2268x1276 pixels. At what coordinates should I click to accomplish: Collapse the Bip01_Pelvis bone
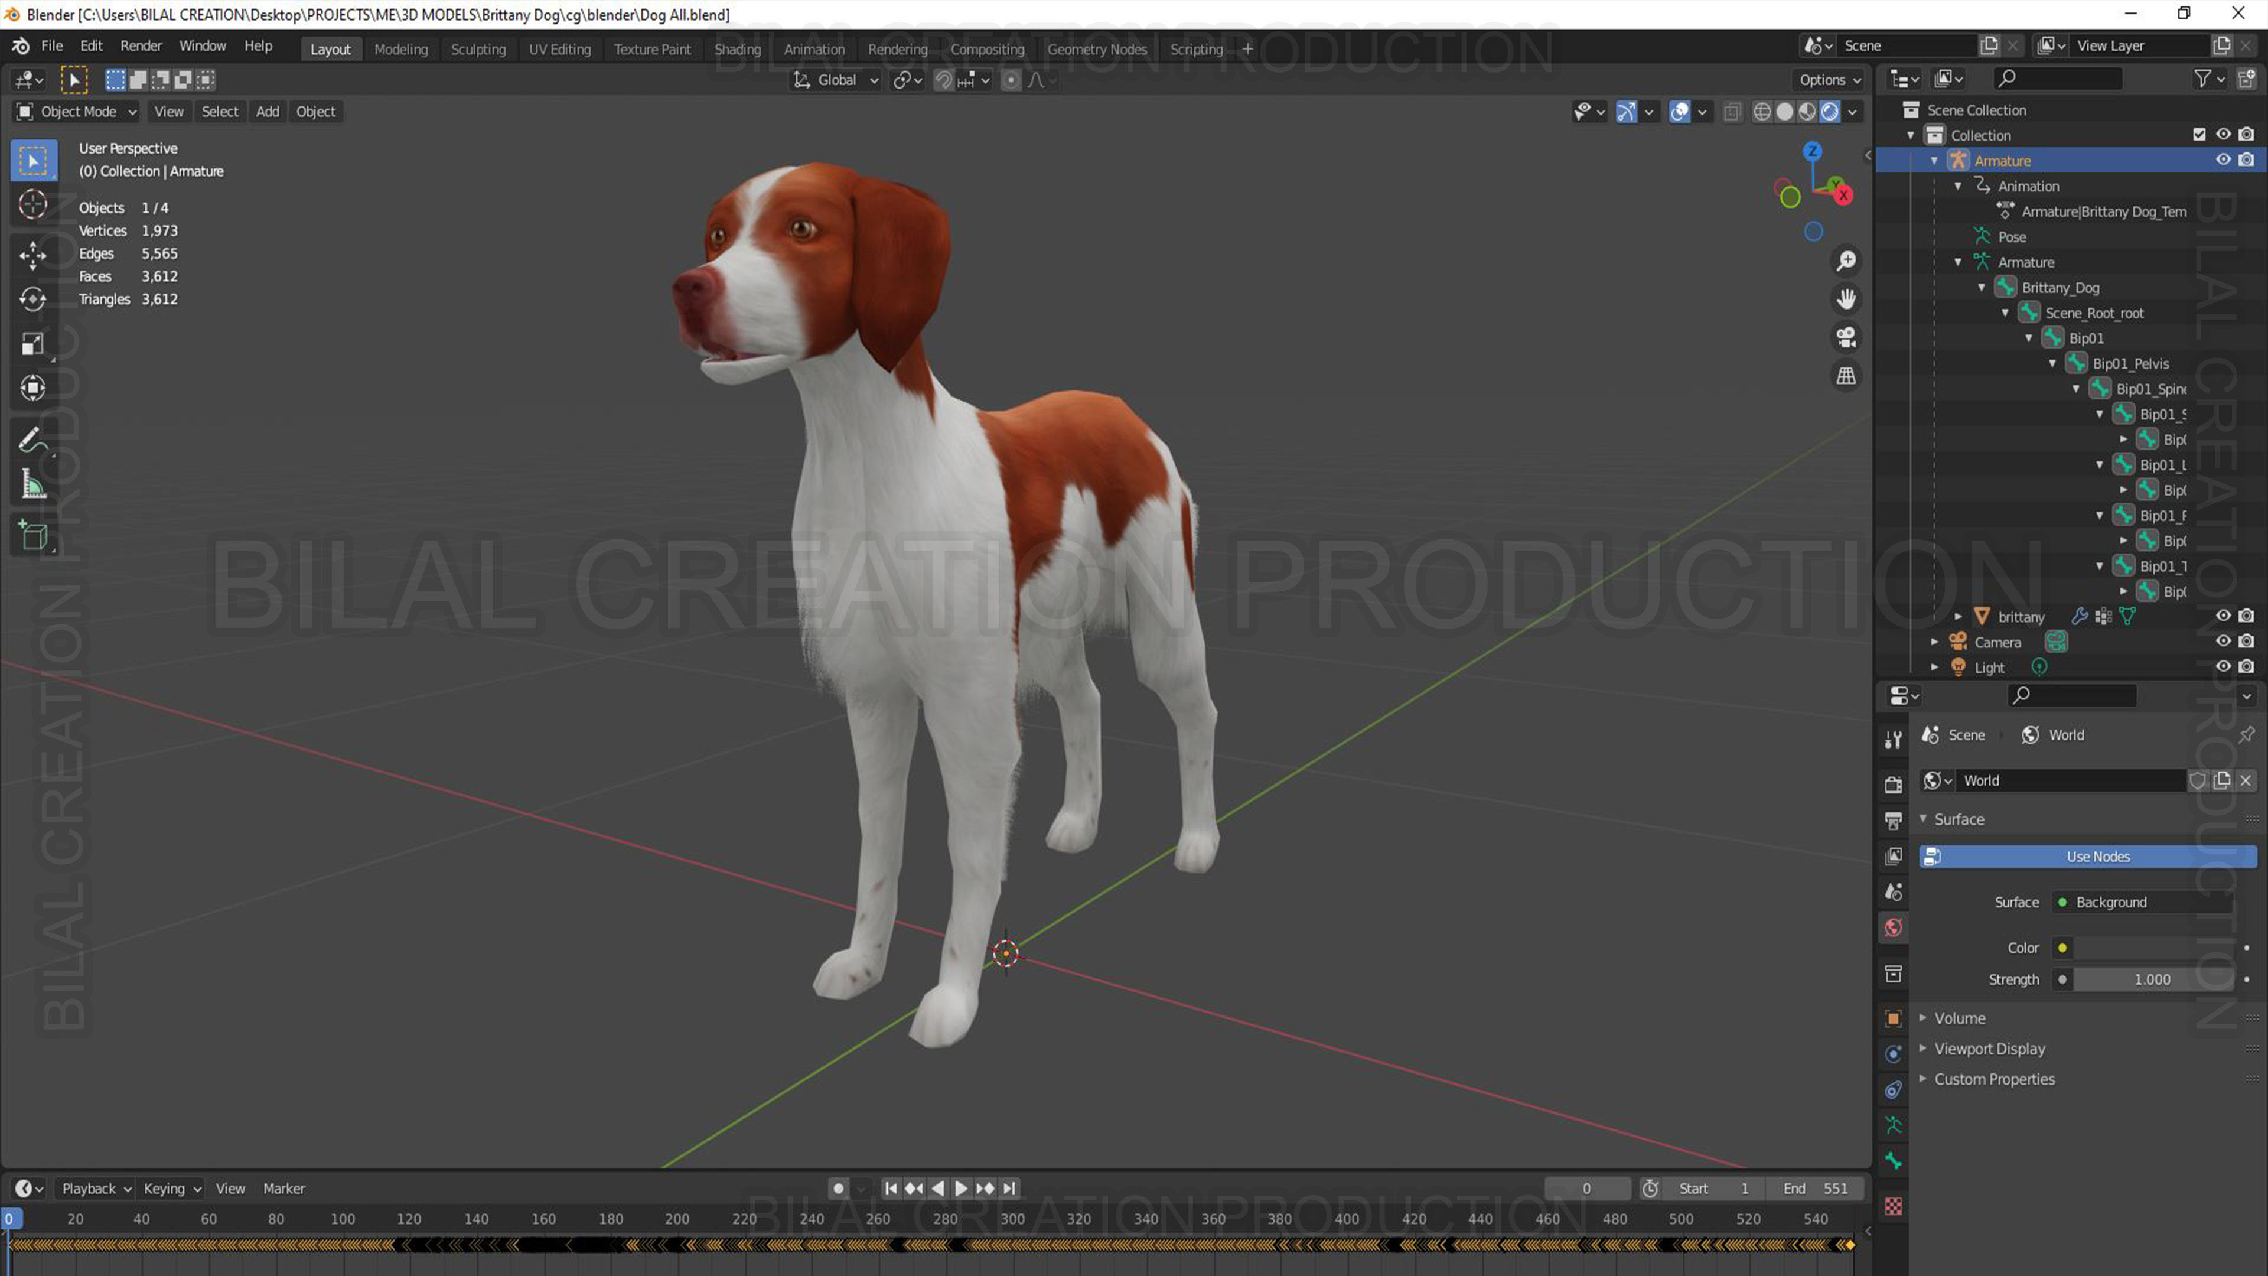2052,364
